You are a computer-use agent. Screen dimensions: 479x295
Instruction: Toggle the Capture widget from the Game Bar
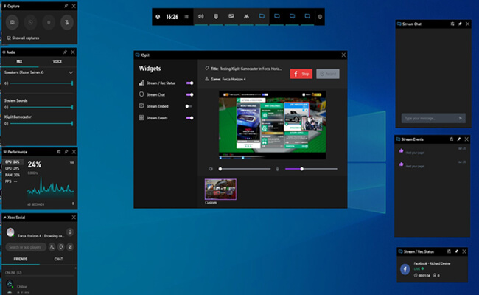point(216,16)
